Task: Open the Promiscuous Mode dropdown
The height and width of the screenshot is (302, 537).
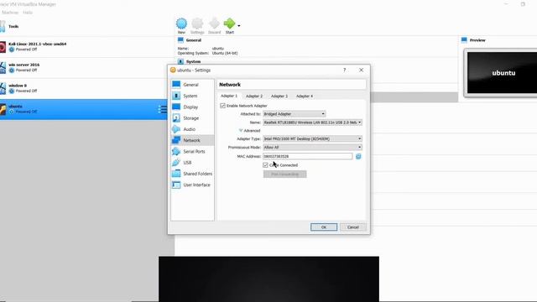Action: (312, 148)
